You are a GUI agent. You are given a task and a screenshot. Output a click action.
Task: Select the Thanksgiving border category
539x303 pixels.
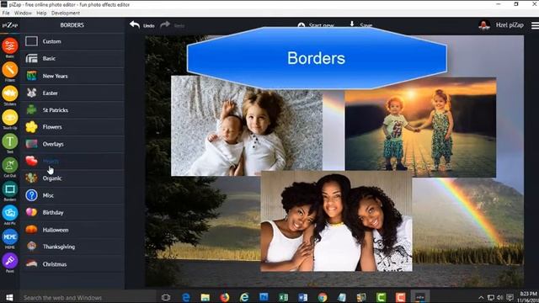tap(72, 247)
